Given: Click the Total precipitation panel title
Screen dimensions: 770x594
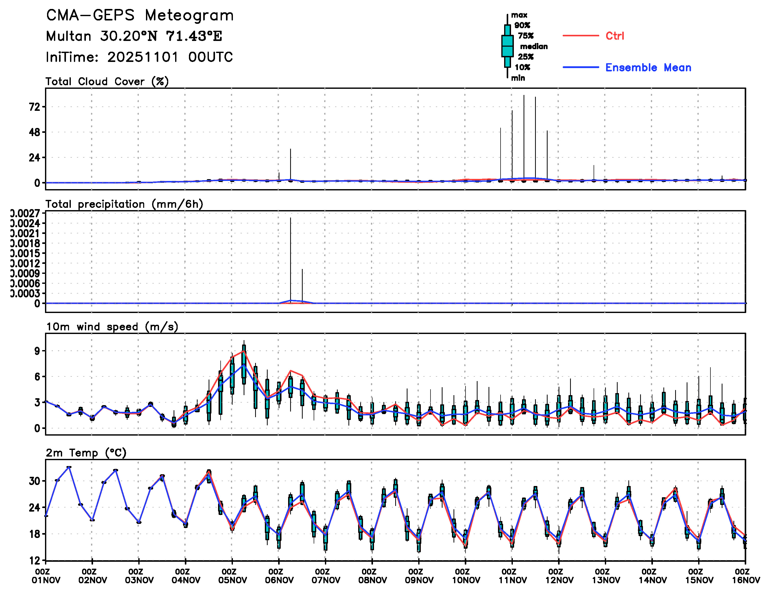Looking at the screenshot, I should (124, 204).
